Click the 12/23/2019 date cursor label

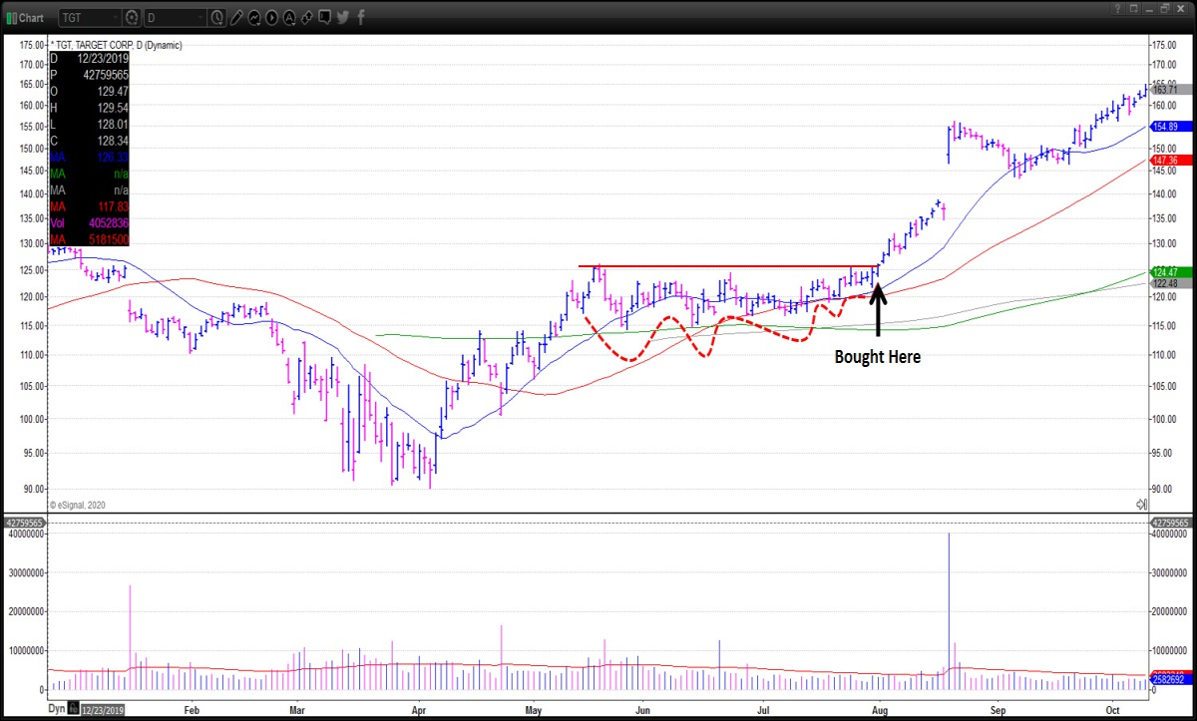[x=102, y=709]
